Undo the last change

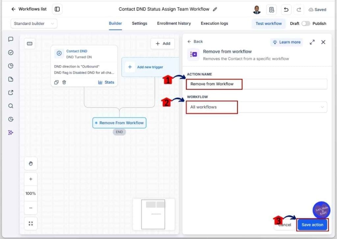[x=286, y=10]
